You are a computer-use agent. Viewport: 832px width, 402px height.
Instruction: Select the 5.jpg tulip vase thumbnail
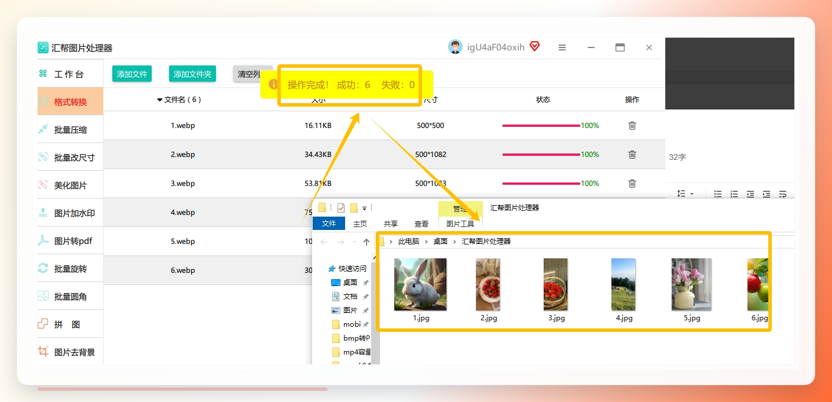click(691, 284)
